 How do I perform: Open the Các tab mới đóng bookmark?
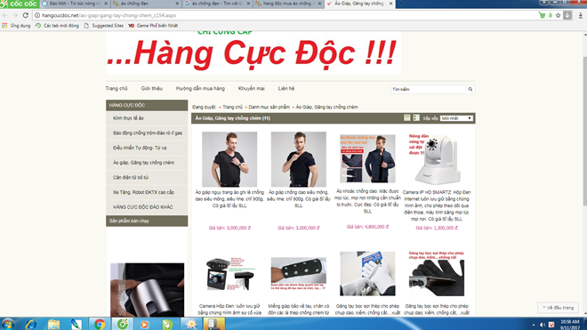57,26
